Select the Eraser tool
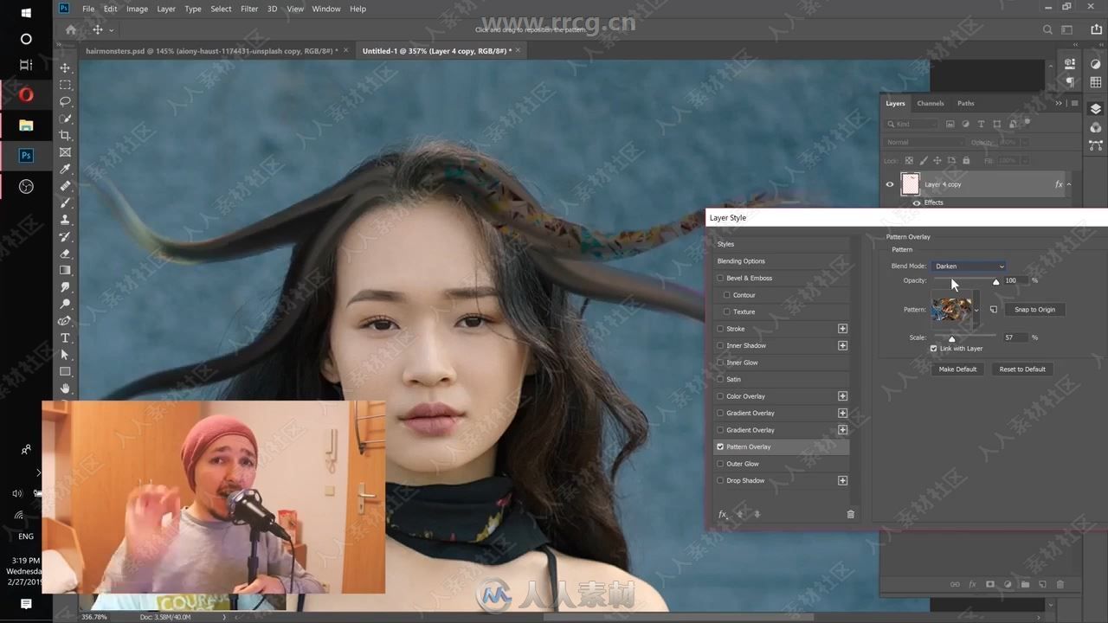 [65, 254]
